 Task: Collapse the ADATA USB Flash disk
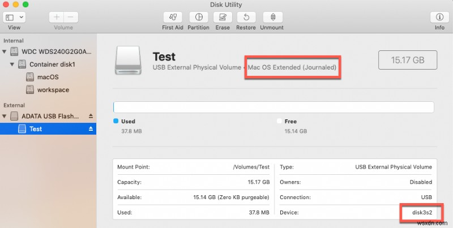click(6, 116)
